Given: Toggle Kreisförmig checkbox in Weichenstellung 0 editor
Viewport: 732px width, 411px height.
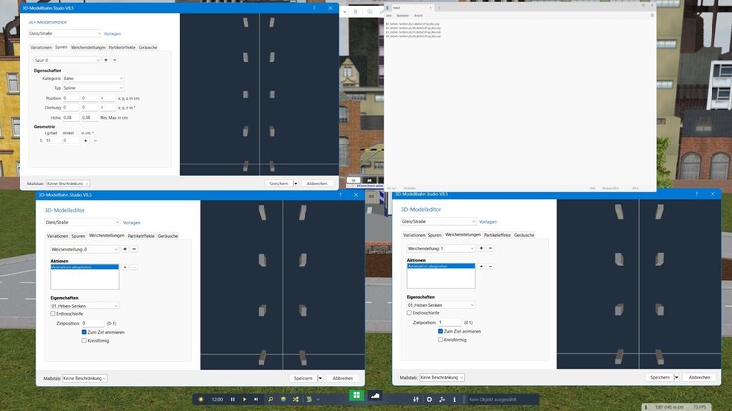Looking at the screenshot, I should coord(85,340).
